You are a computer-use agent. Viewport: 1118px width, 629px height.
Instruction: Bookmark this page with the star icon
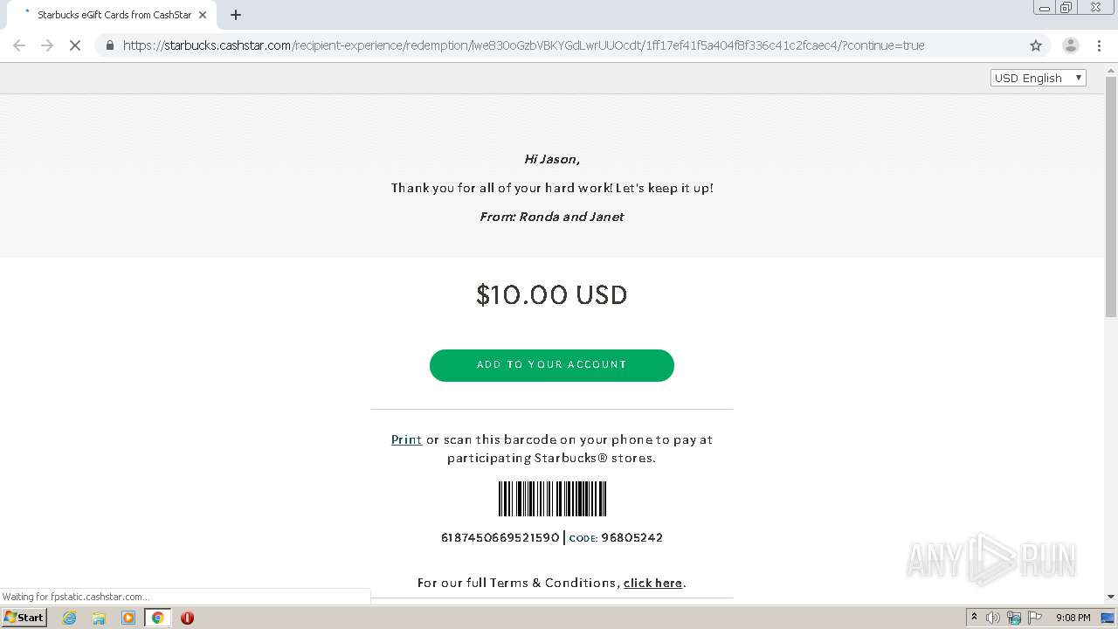click(x=1036, y=45)
